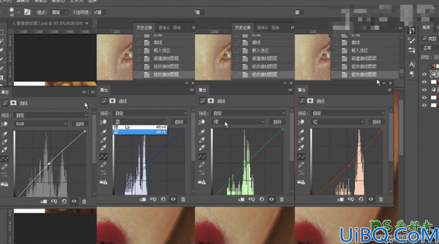Reset adjustment defaults in RGB curves panel
Screen dimensions: 439x244
pyautogui.click(x=64, y=201)
